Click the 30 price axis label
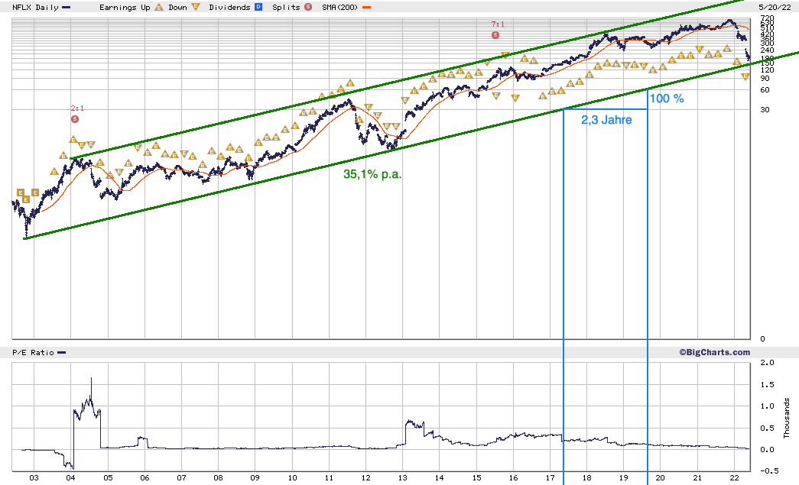799x485 pixels. 765,109
